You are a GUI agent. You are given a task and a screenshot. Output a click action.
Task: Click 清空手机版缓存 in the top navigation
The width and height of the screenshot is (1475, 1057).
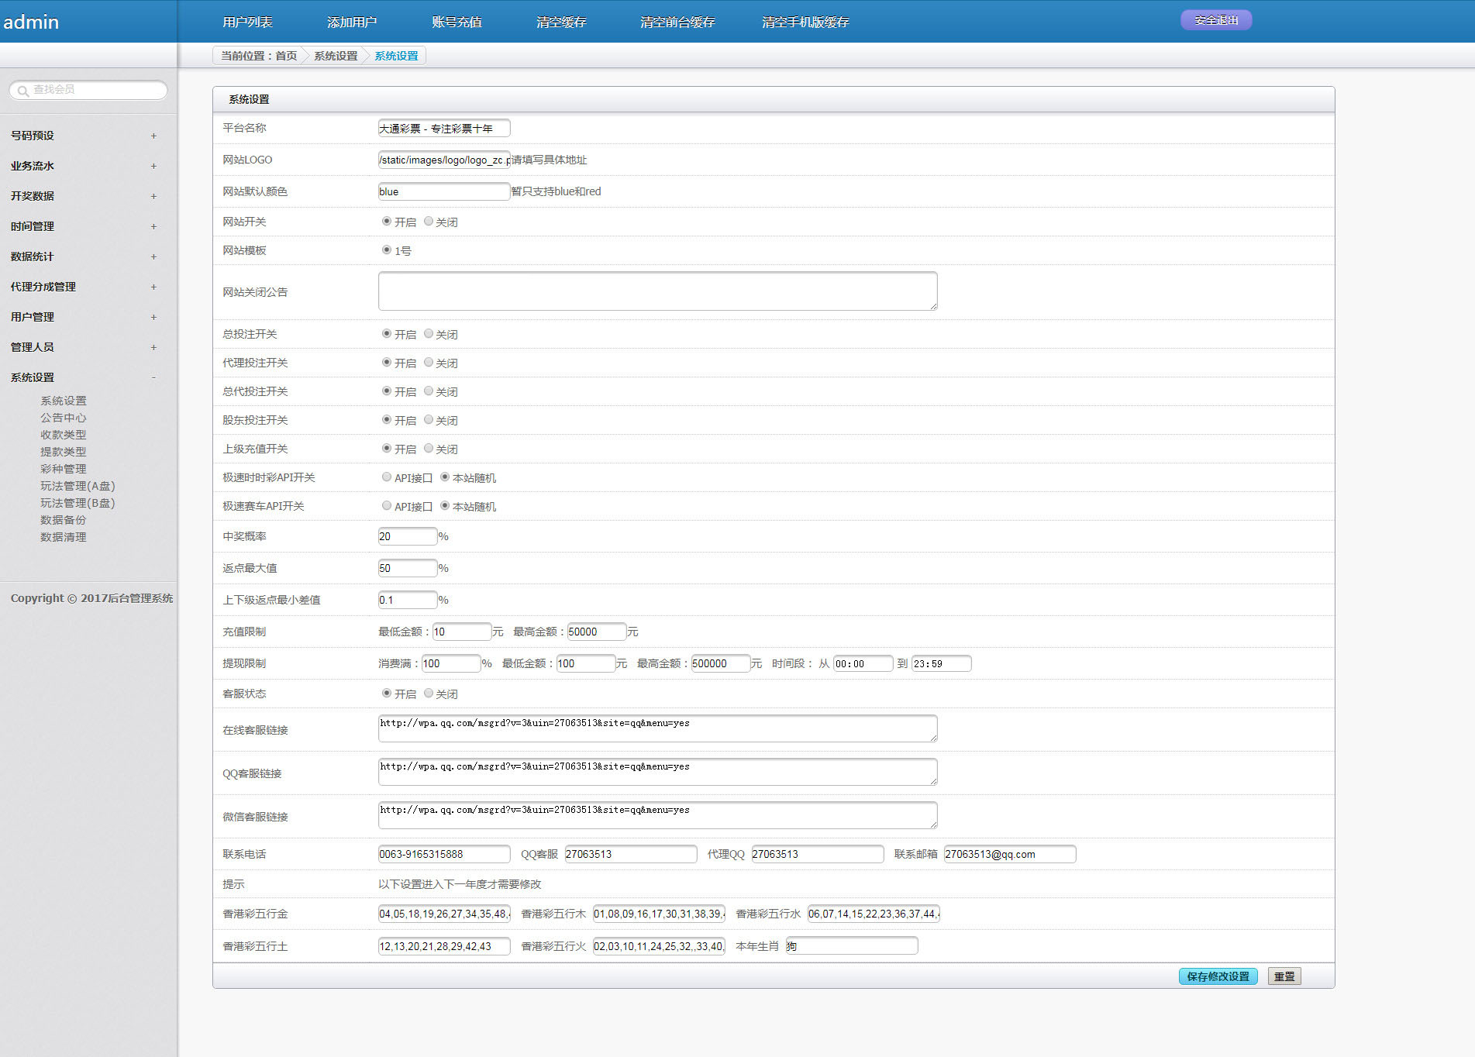coord(805,22)
